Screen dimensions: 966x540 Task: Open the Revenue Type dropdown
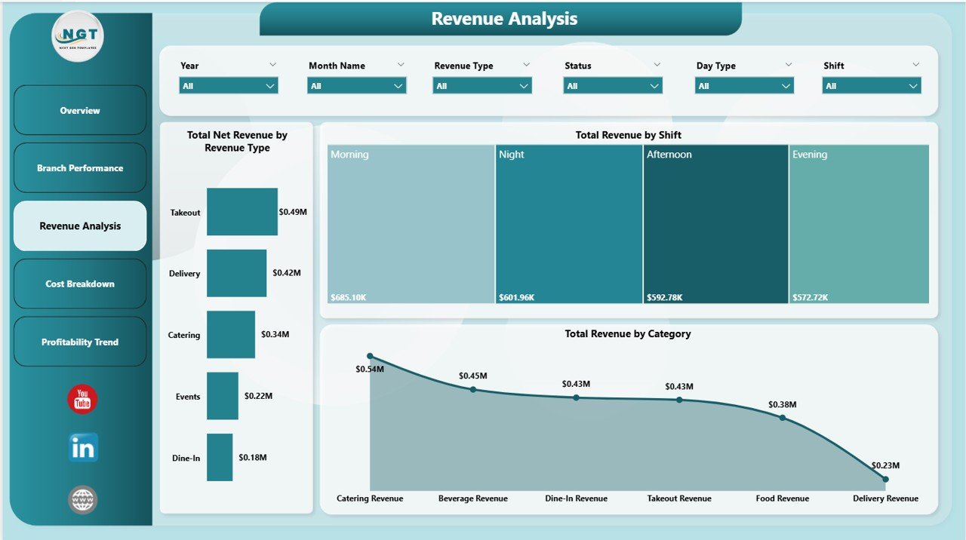[x=525, y=86]
